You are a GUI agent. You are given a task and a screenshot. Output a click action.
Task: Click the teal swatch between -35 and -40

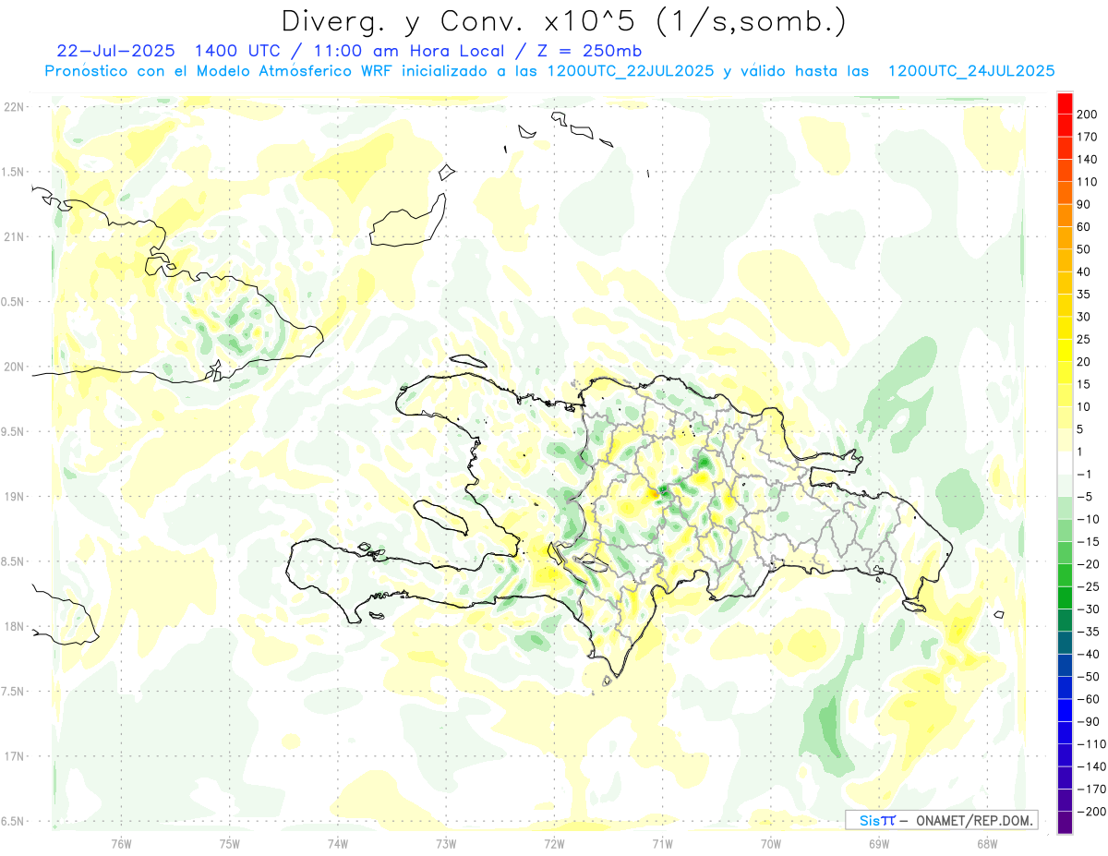(1065, 643)
